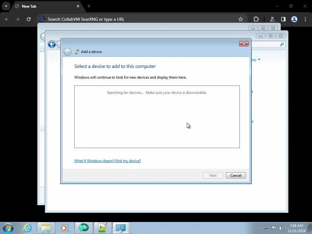
Task: Close the rear background window
Action: tap(273, 28)
